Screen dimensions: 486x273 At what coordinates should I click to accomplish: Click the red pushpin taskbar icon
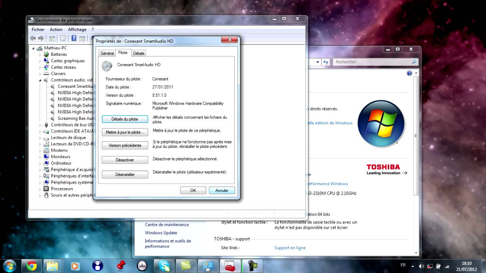click(121, 266)
